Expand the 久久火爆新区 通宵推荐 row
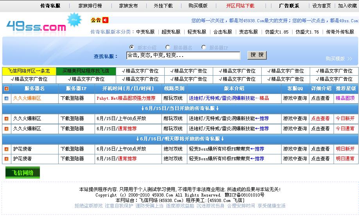Viewport: 359px width, 216px height. click(6, 129)
